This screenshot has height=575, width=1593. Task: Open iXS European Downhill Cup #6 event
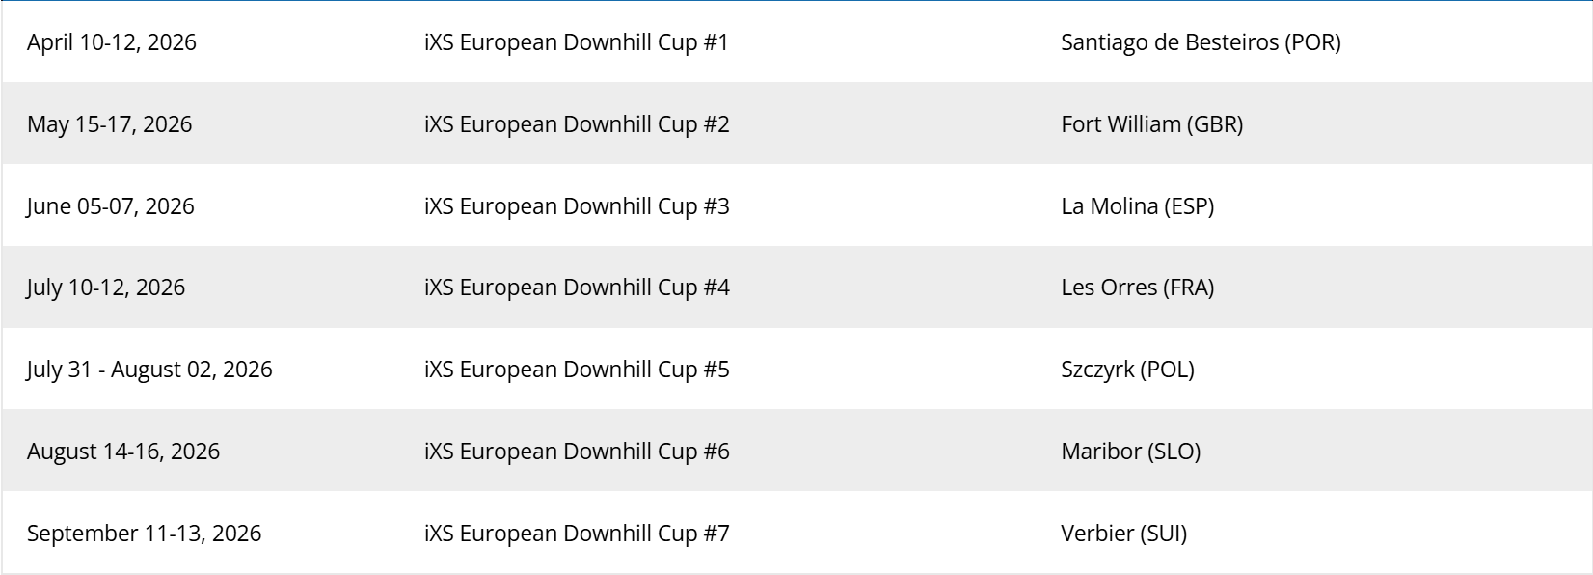577,452
